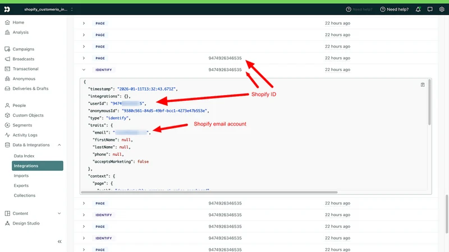Open Campaigns in sidebar
Screen dimensions: 449x252
coord(23,49)
